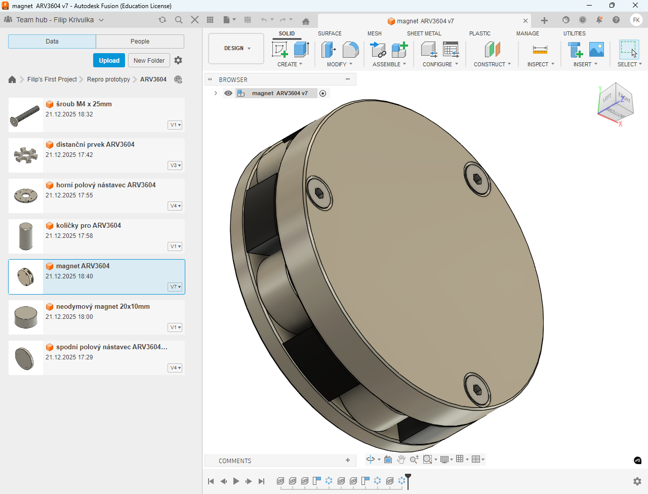Click the New Folder button
This screenshot has height=494, width=648.
pos(149,60)
